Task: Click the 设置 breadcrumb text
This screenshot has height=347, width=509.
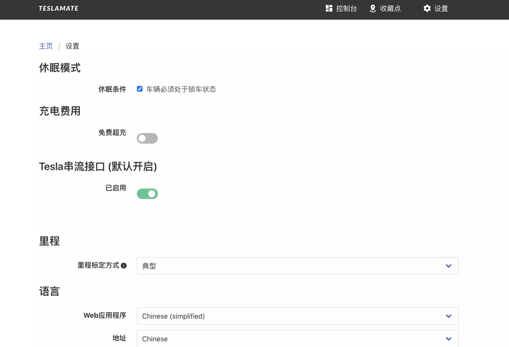Action: pos(72,46)
